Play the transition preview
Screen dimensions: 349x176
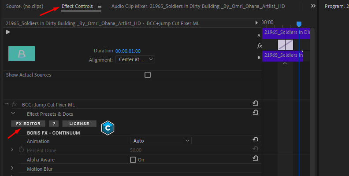[8, 32]
